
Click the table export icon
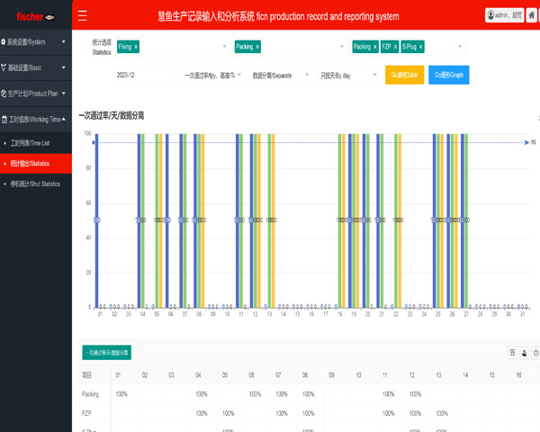pos(525,353)
